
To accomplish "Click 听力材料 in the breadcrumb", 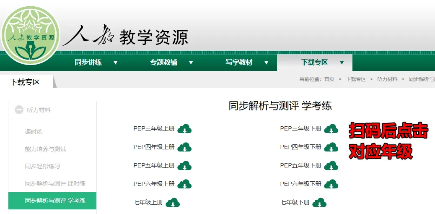I will click(x=387, y=79).
